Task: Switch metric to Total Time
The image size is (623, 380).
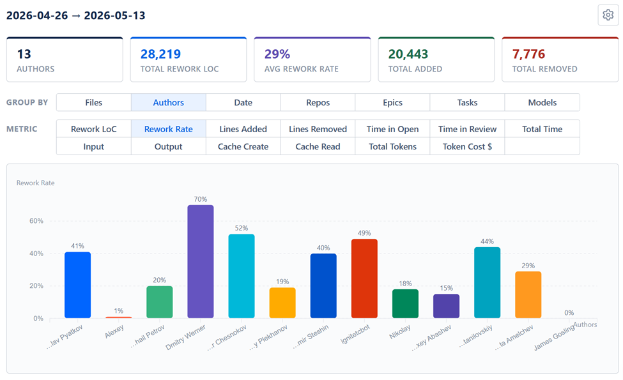Action: (542, 129)
